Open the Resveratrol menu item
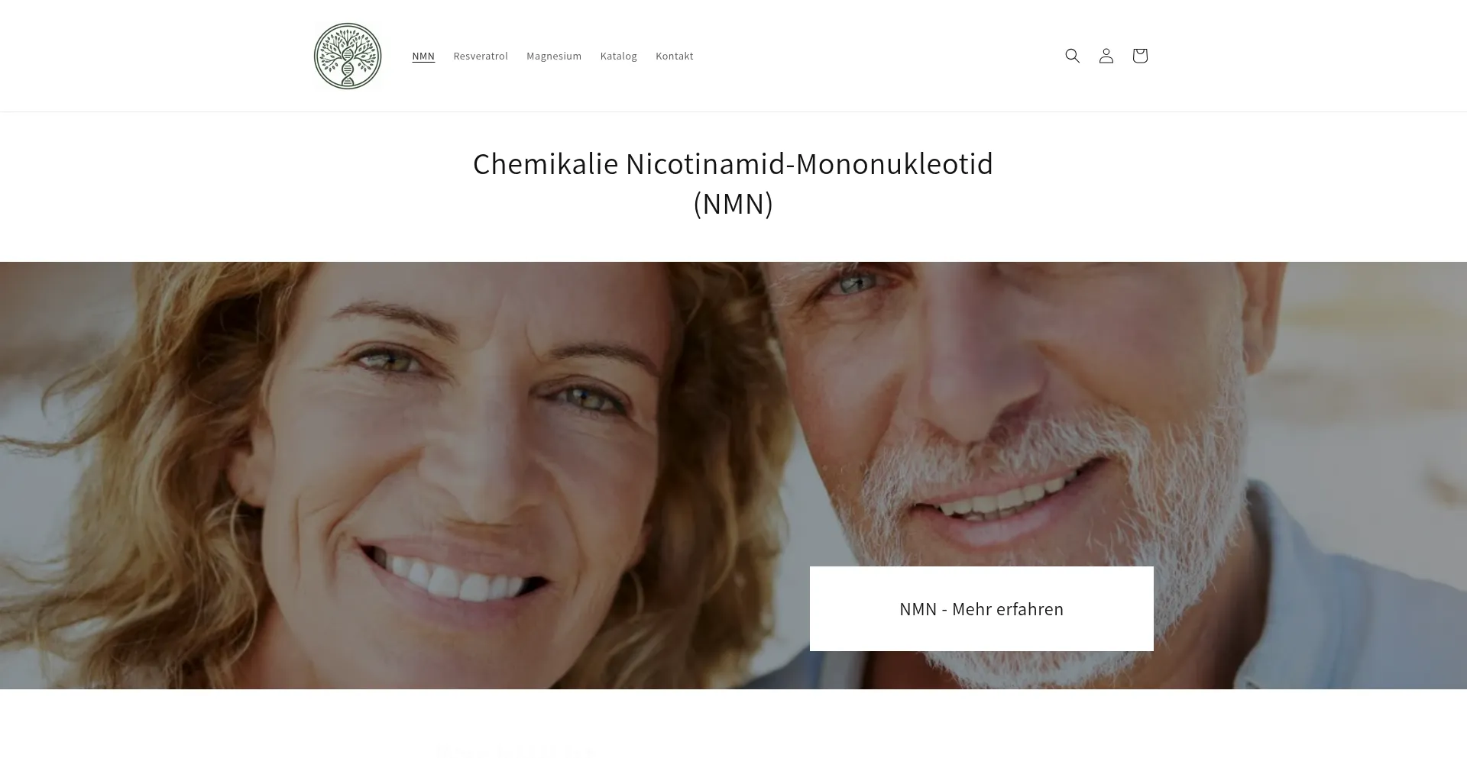1467x758 pixels. pyautogui.click(x=481, y=56)
